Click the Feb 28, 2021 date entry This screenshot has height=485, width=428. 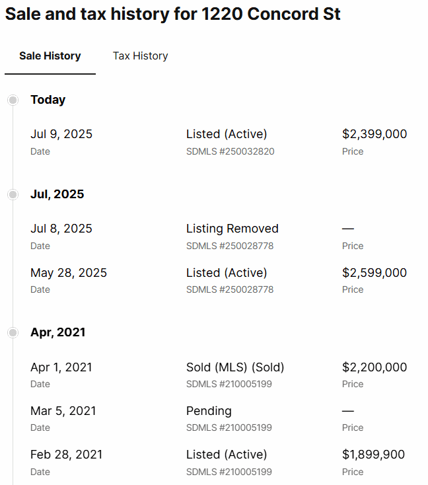(x=67, y=455)
